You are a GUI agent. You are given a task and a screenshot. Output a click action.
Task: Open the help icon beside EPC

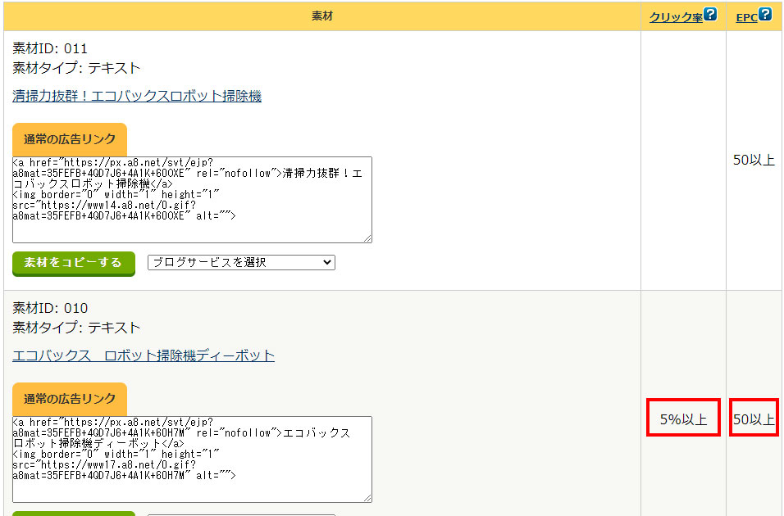765,14
